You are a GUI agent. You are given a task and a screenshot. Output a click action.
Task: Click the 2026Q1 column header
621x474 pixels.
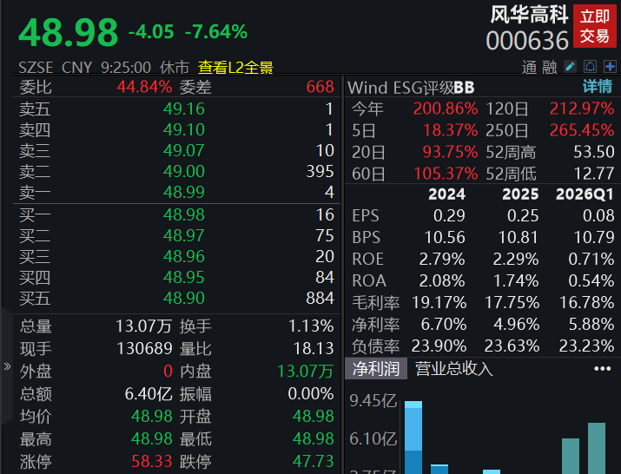(x=585, y=194)
